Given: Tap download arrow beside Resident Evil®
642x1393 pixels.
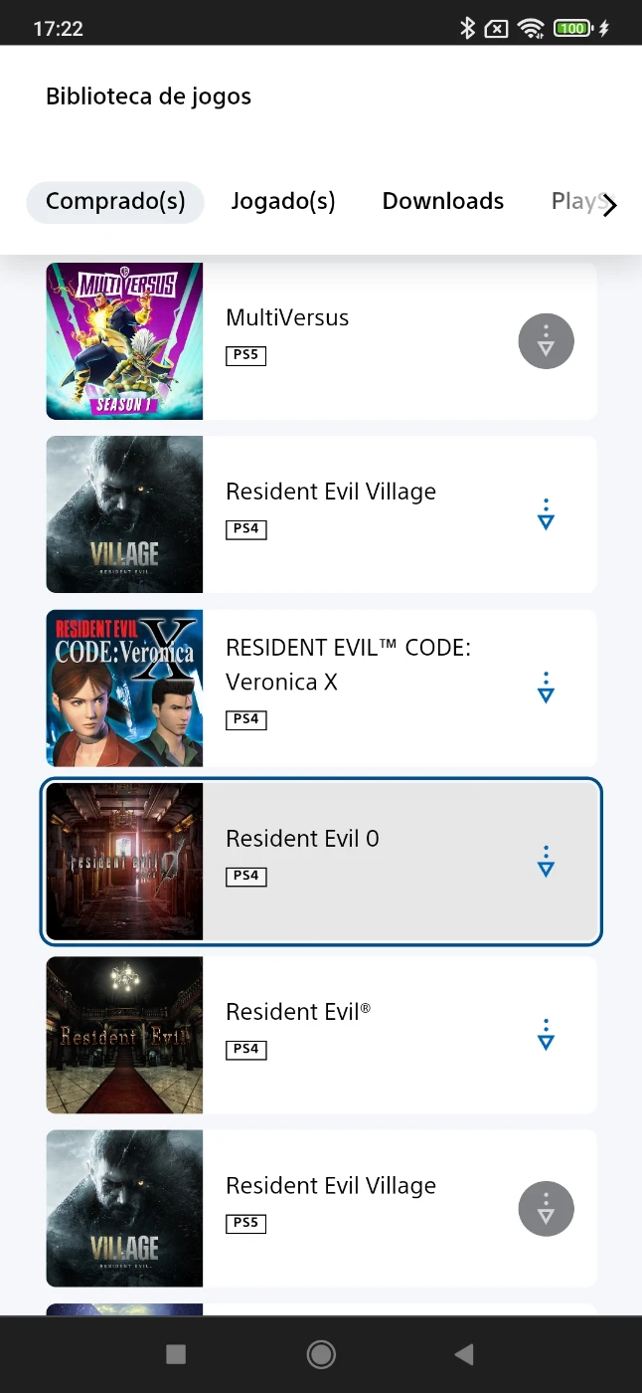Looking at the screenshot, I should point(546,1035).
